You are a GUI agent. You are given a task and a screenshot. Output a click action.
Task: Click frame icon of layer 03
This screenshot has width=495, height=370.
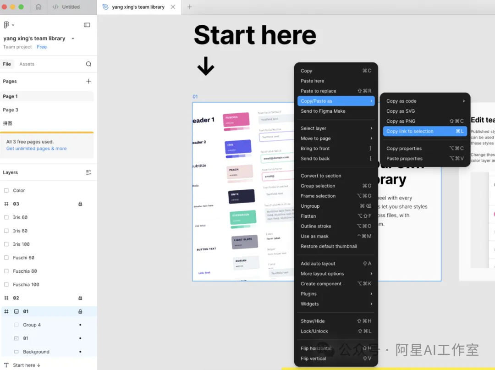tap(6, 204)
